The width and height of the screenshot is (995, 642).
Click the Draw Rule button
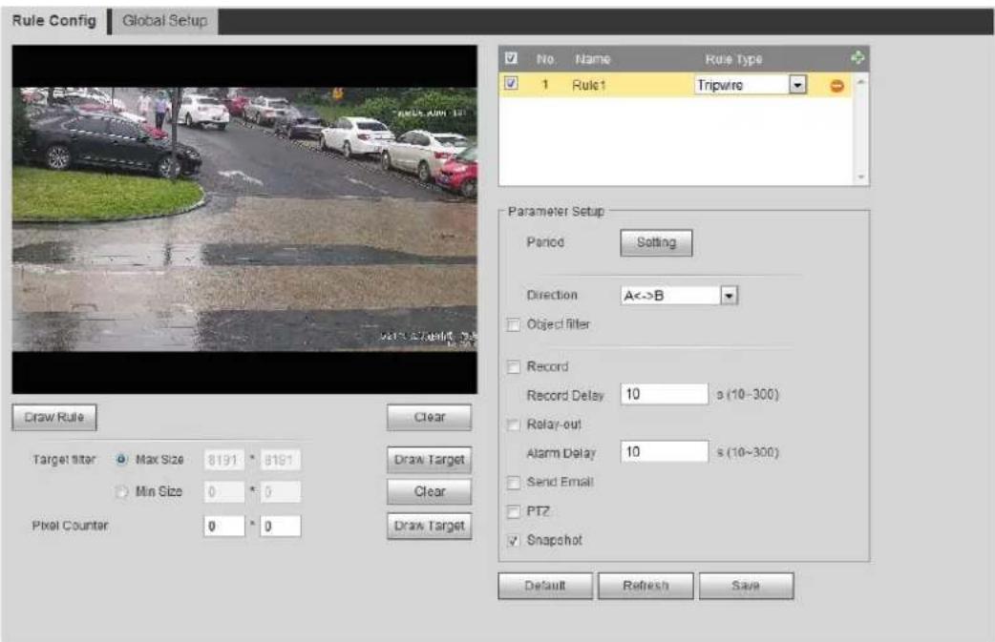(53, 418)
